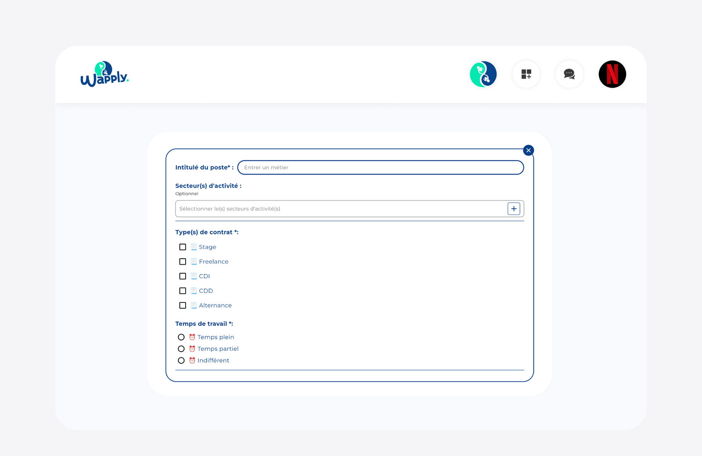Choose the Temps partiel radio option
The width and height of the screenshot is (702, 456).
tap(181, 349)
